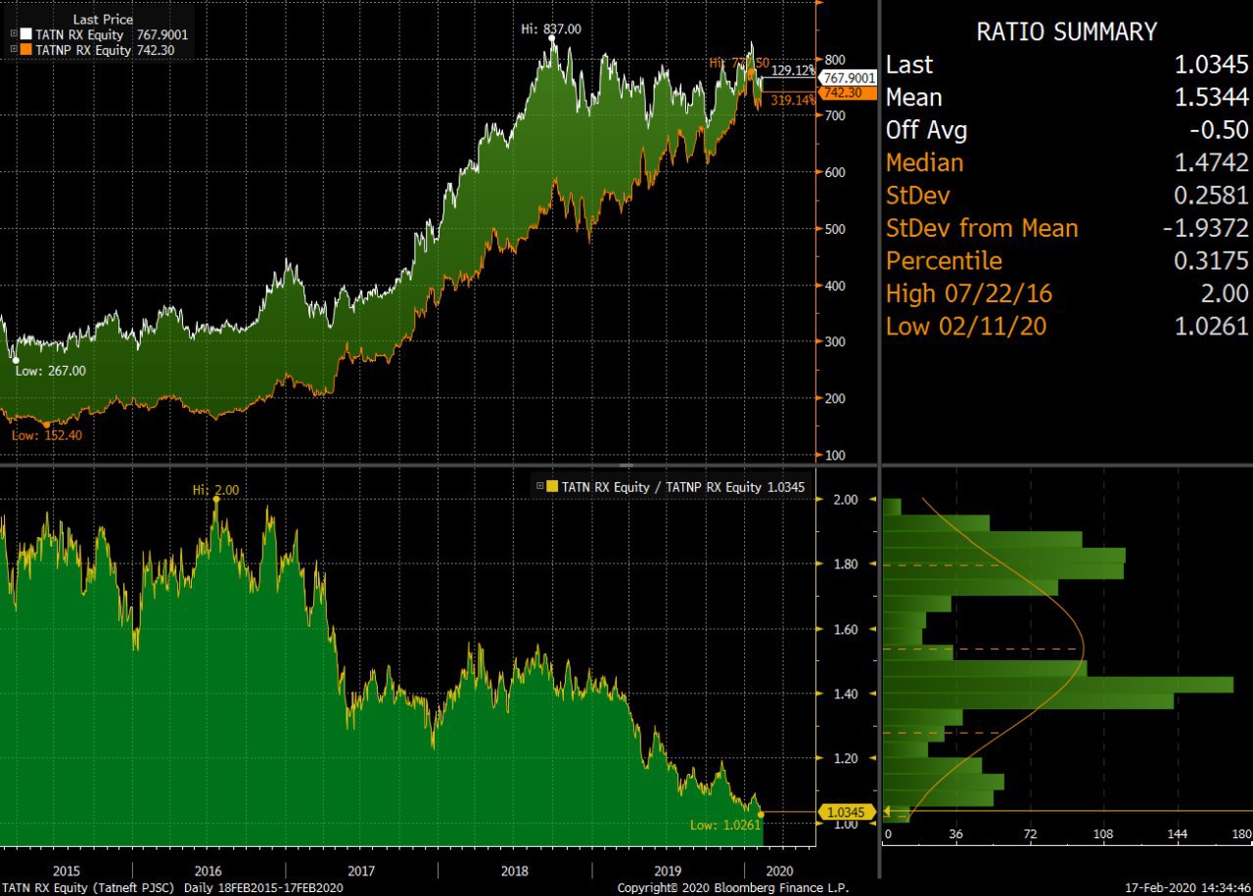1253x896 pixels.
Task: Click the Low: 1.0261 ratio annotation
Action: click(725, 826)
